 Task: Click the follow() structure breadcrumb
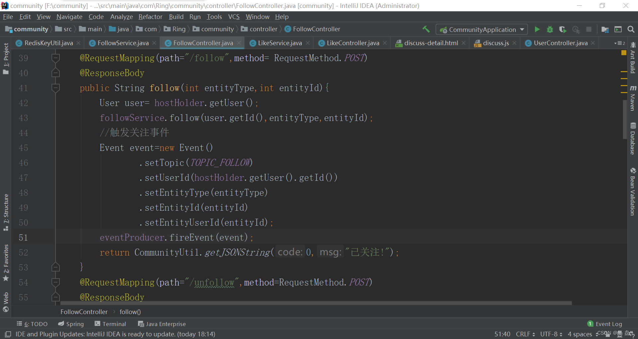click(x=130, y=312)
